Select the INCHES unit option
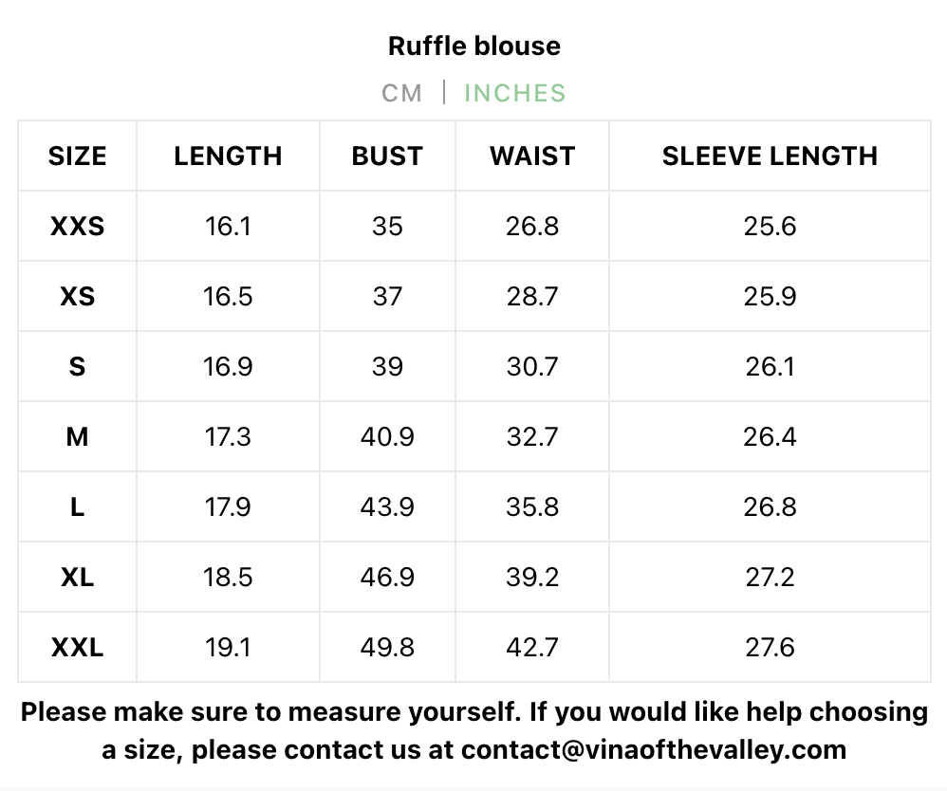 [x=515, y=93]
